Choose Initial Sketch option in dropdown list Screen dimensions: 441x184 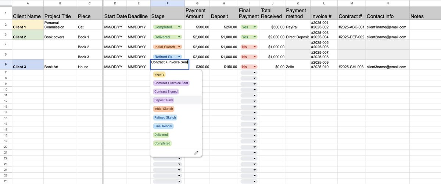(x=164, y=109)
